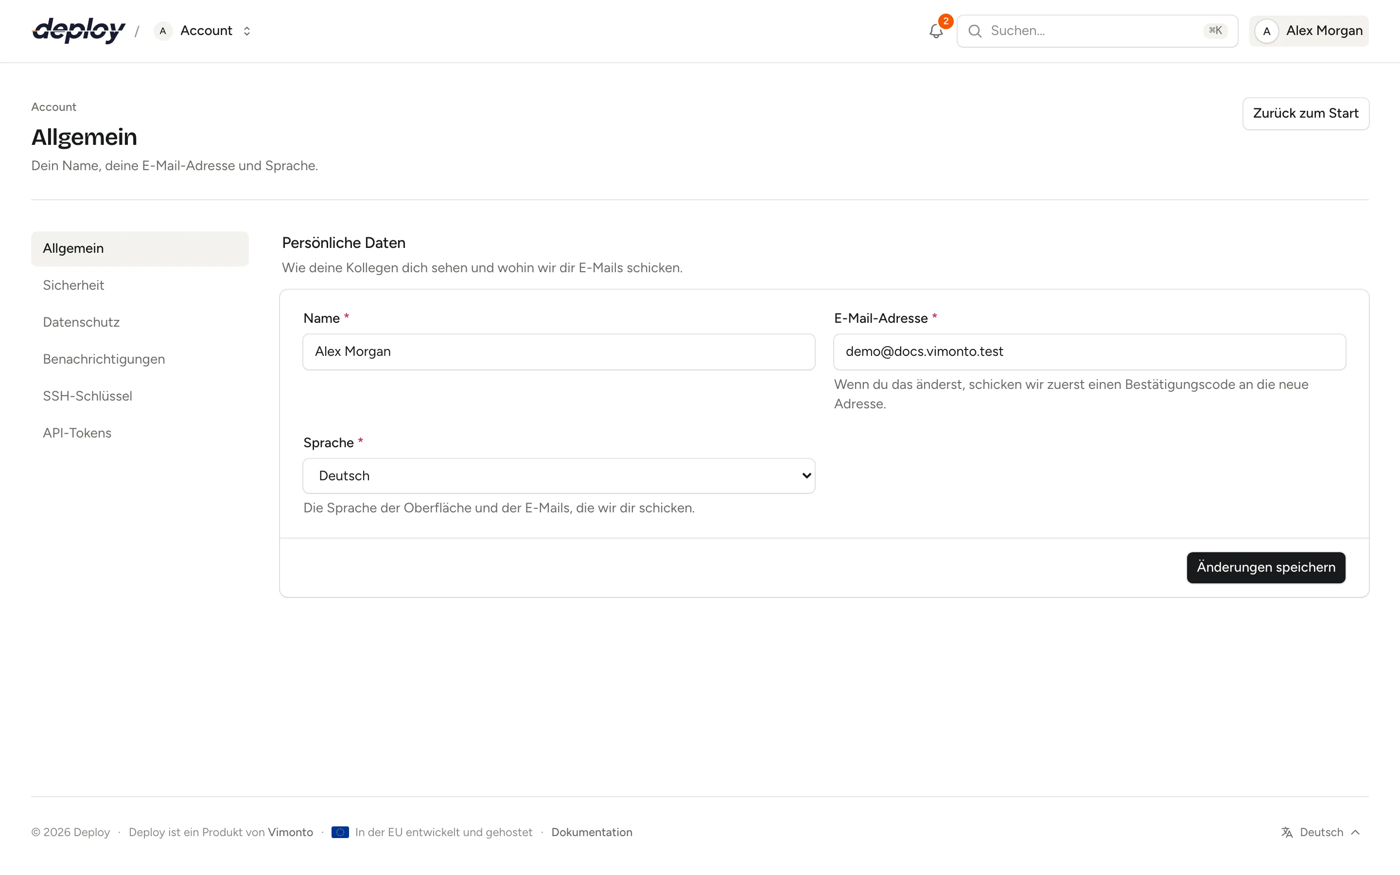This screenshot has height=875, width=1400.
Task: Follow the Vimonto link in footer
Action: pyautogui.click(x=290, y=832)
